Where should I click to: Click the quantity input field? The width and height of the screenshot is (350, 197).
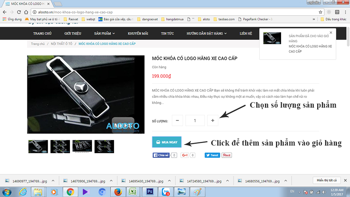click(x=195, y=121)
